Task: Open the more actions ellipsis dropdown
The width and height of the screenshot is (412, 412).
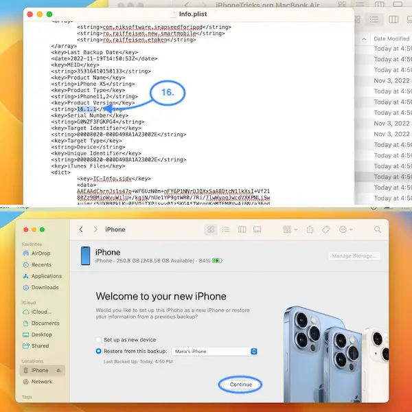Action: pos(345,229)
